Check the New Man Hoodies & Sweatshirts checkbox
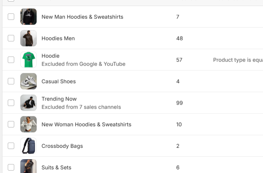Viewport: 263px width, 173px height. click(x=11, y=17)
